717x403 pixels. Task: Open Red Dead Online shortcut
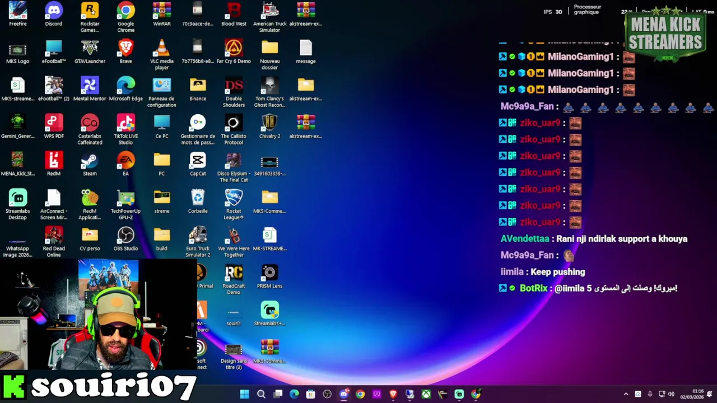(54, 242)
